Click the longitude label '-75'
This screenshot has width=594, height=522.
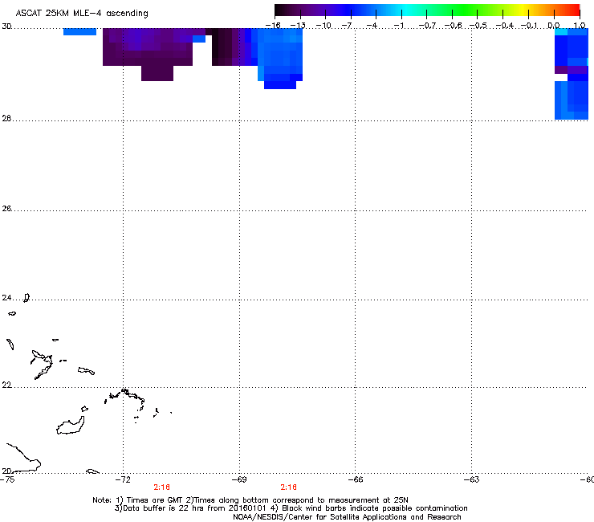pos(7,479)
